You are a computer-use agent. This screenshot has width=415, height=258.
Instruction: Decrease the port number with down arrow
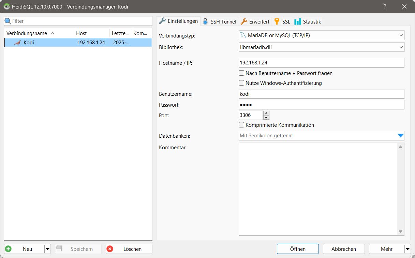pos(266,117)
